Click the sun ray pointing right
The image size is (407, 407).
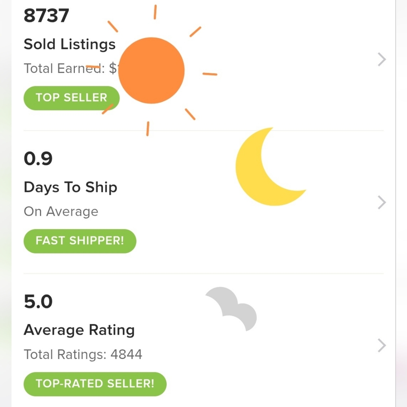(x=210, y=74)
